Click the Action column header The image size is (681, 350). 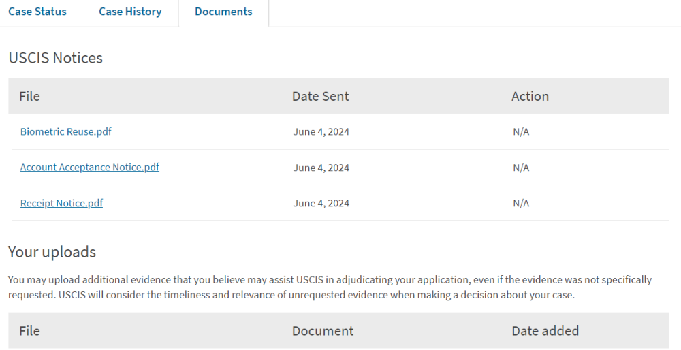[530, 96]
